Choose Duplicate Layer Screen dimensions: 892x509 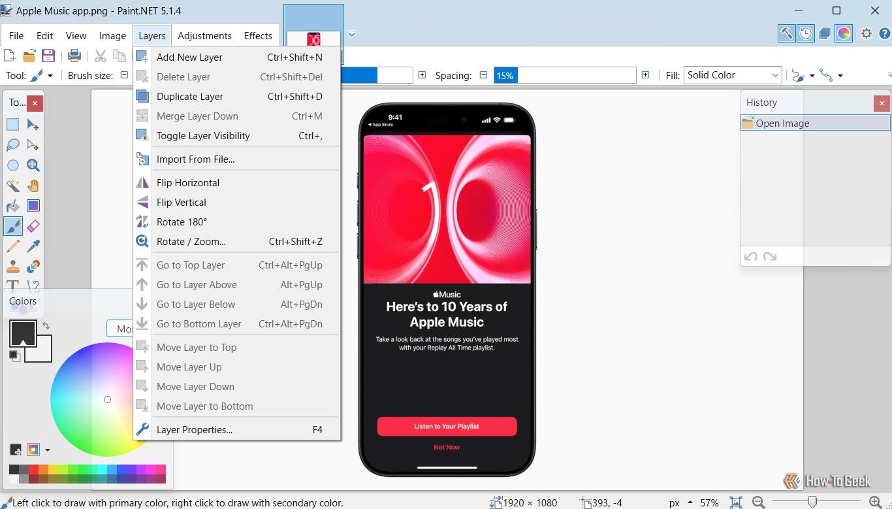(236, 97)
